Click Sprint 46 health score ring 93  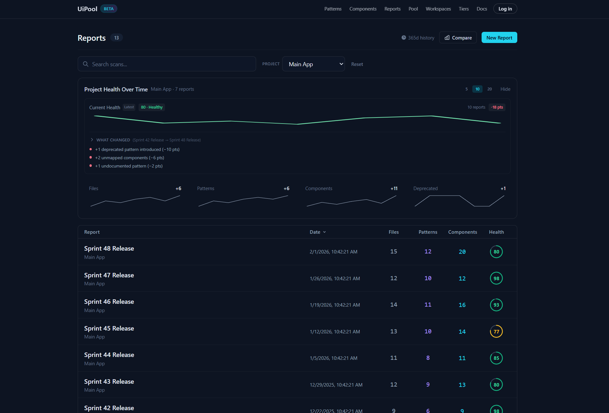[496, 305]
